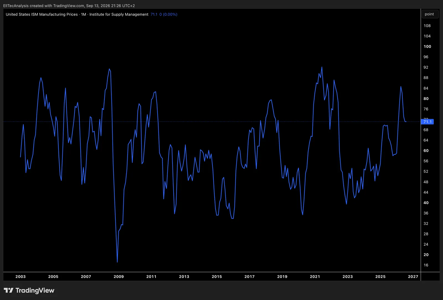Screen dimensions: 443x300
Task: Click the chart title United States ISM Manufacturing Prices
Action: coord(42,14)
